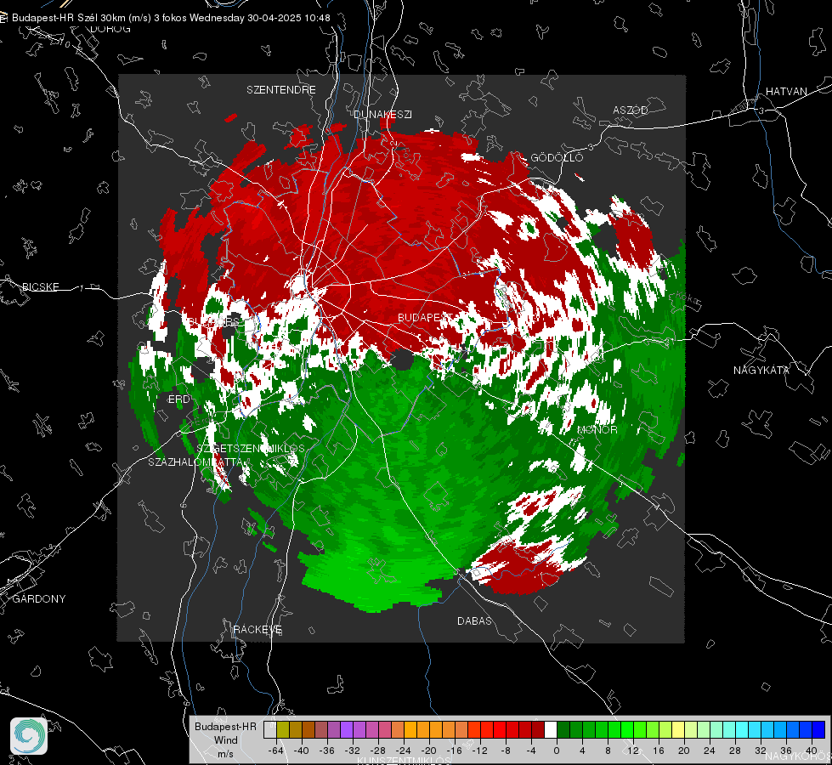832x765 pixels.
Task: Pick the gray first swatch of the legend
Action: 269,730
